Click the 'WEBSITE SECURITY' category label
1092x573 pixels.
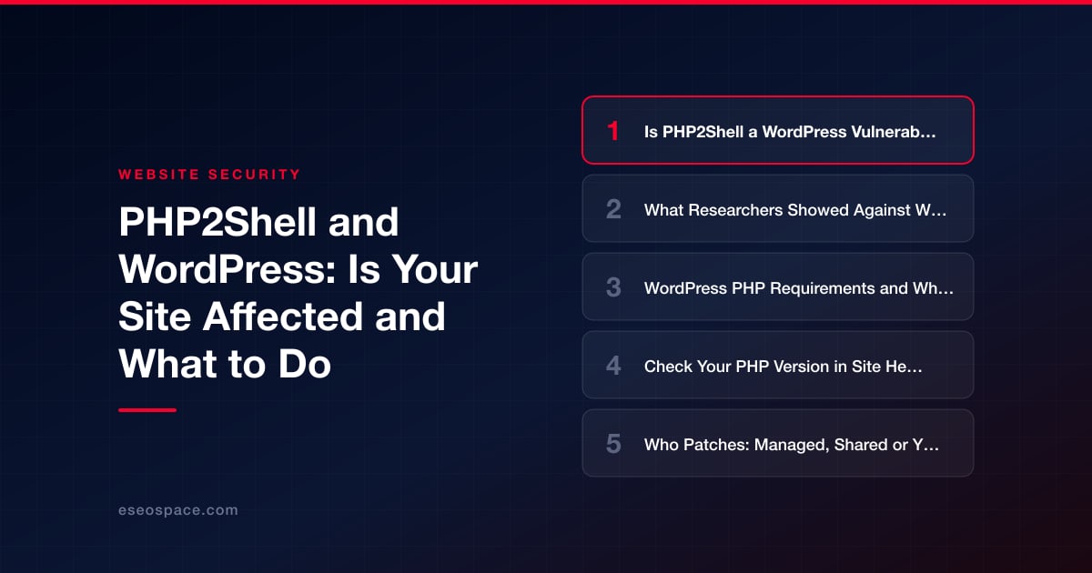click(x=209, y=174)
